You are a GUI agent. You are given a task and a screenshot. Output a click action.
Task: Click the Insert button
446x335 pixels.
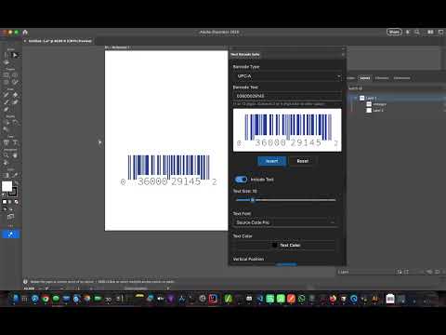click(271, 161)
